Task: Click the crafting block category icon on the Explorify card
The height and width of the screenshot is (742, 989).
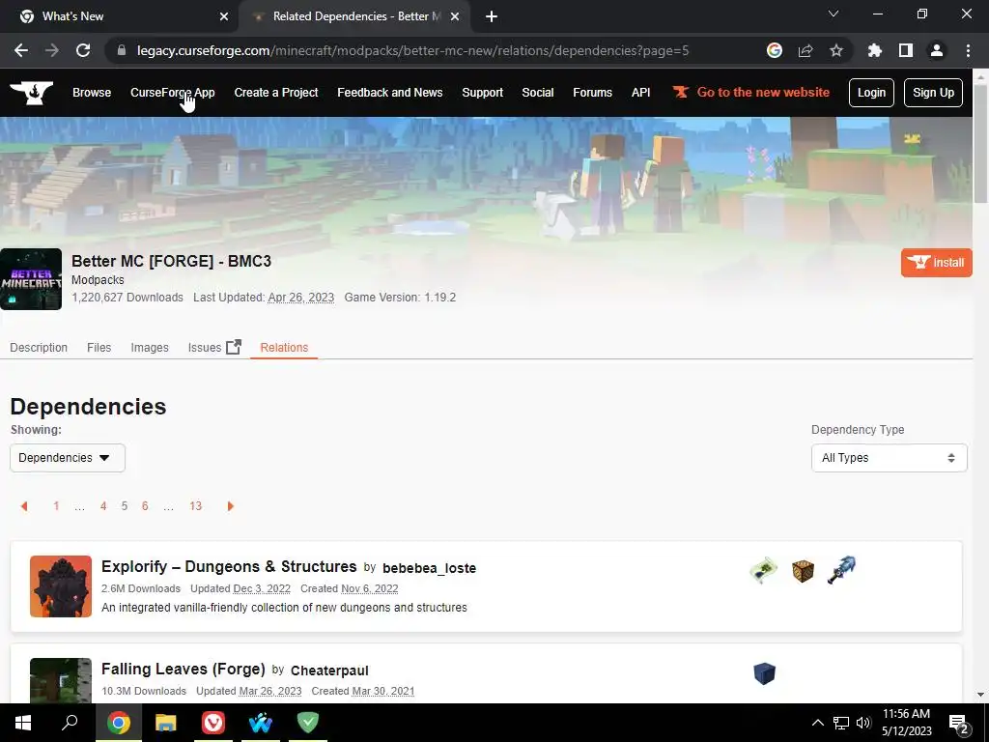Action: pyautogui.click(x=803, y=571)
